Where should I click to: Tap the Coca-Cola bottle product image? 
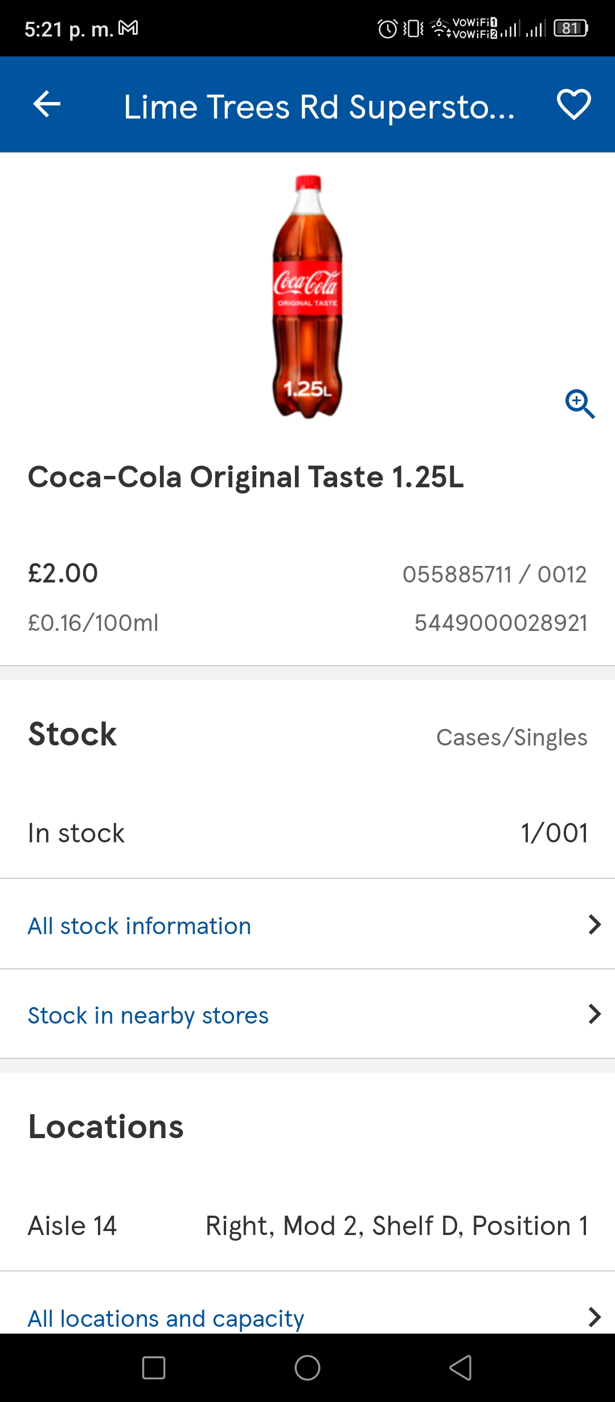point(307,296)
